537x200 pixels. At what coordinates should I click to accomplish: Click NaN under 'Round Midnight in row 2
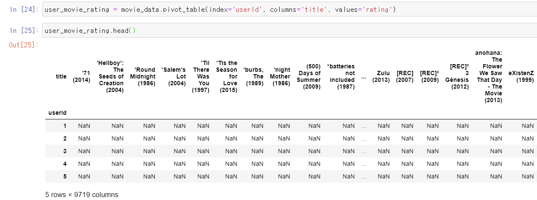click(x=149, y=138)
